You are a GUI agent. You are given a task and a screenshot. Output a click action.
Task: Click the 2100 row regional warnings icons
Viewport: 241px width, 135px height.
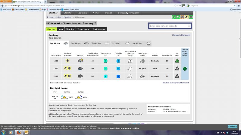click(x=67, y=76)
